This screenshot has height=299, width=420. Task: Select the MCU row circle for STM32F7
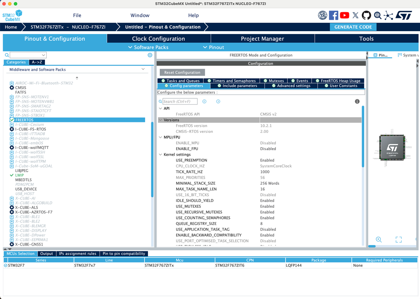pyautogui.click(x=5, y=265)
